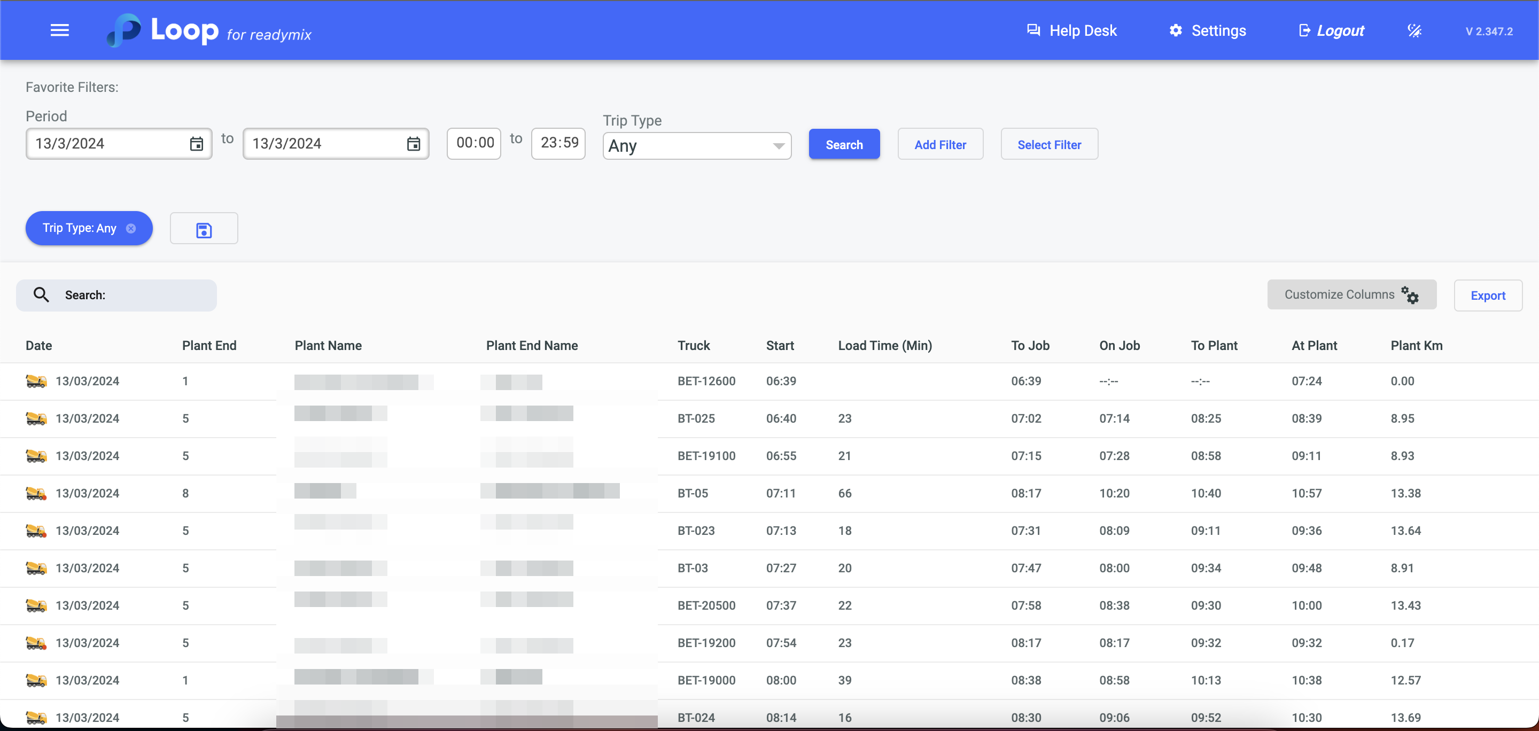1539x731 pixels.
Task: Click the save filter floppy disk icon
Action: pos(204,230)
